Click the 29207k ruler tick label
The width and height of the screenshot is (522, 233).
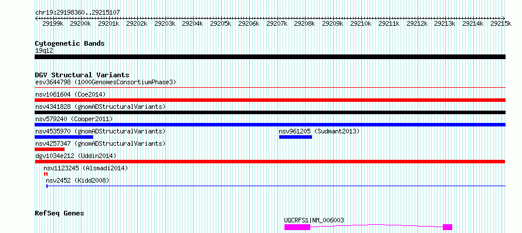(277, 23)
